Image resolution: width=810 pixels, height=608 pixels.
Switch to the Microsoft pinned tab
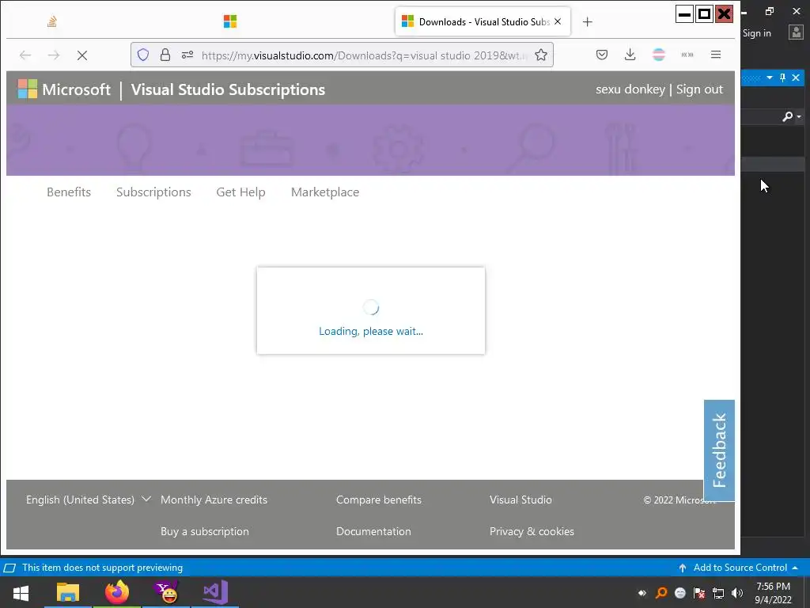[x=230, y=21]
